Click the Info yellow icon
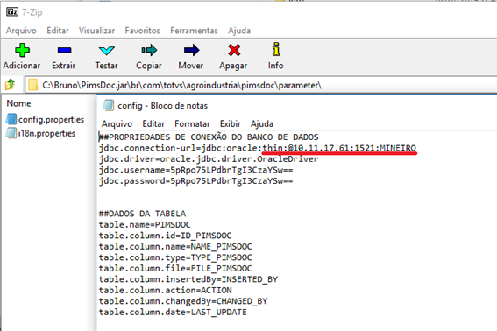 pyautogui.click(x=276, y=49)
